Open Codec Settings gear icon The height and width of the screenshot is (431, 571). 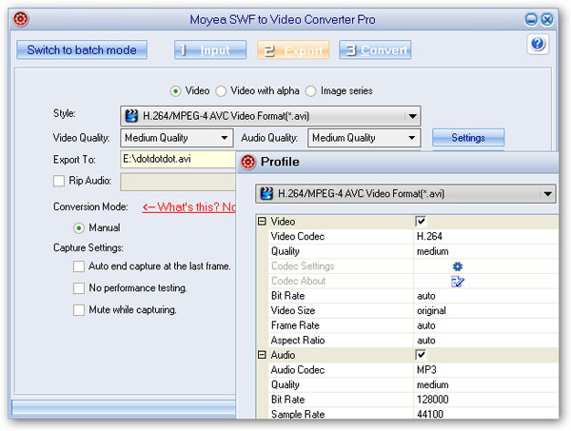coord(458,266)
